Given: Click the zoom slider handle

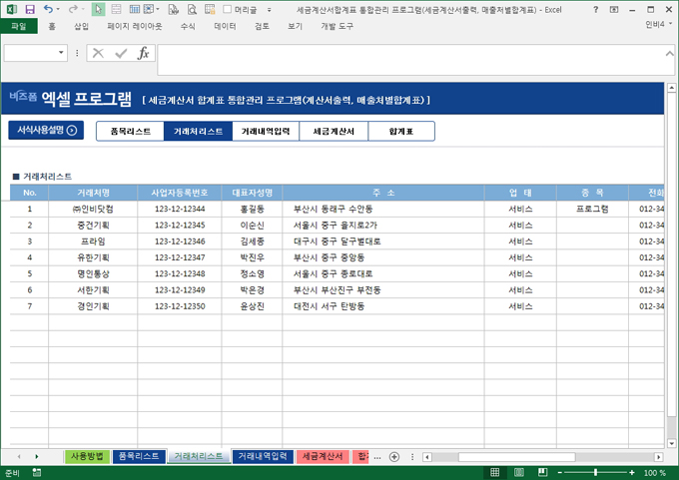Looking at the screenshot, I should 595,472.
